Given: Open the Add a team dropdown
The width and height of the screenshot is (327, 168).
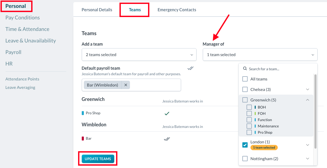Looking at the screenshot, I should pos(139,55).
